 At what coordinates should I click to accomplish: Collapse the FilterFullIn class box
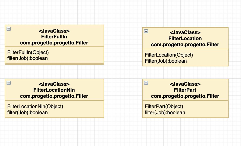pyautogui.click(x=9, y=29)
